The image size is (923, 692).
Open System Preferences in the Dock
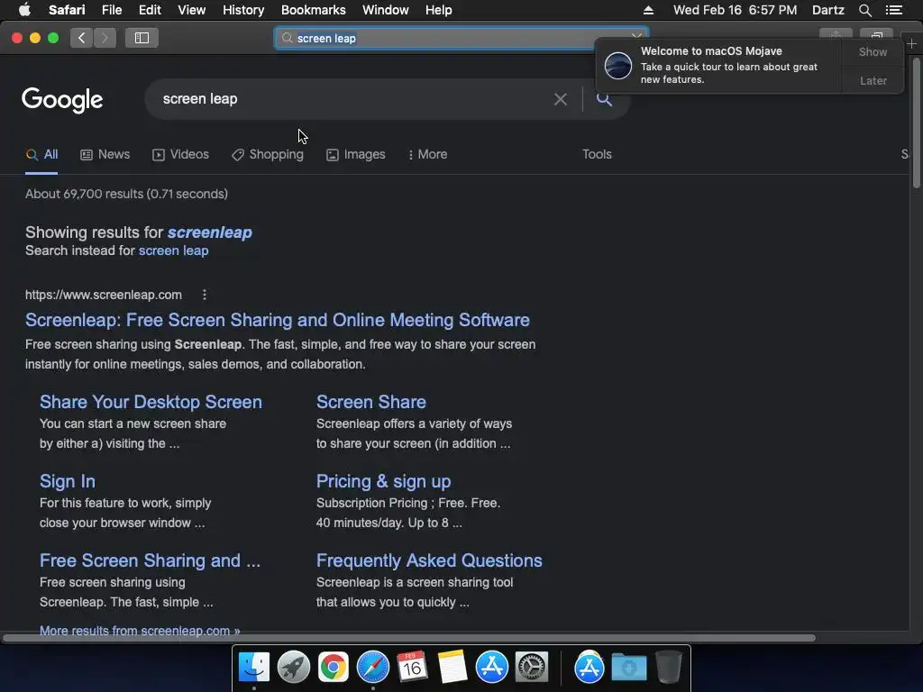tap(532, 668)
